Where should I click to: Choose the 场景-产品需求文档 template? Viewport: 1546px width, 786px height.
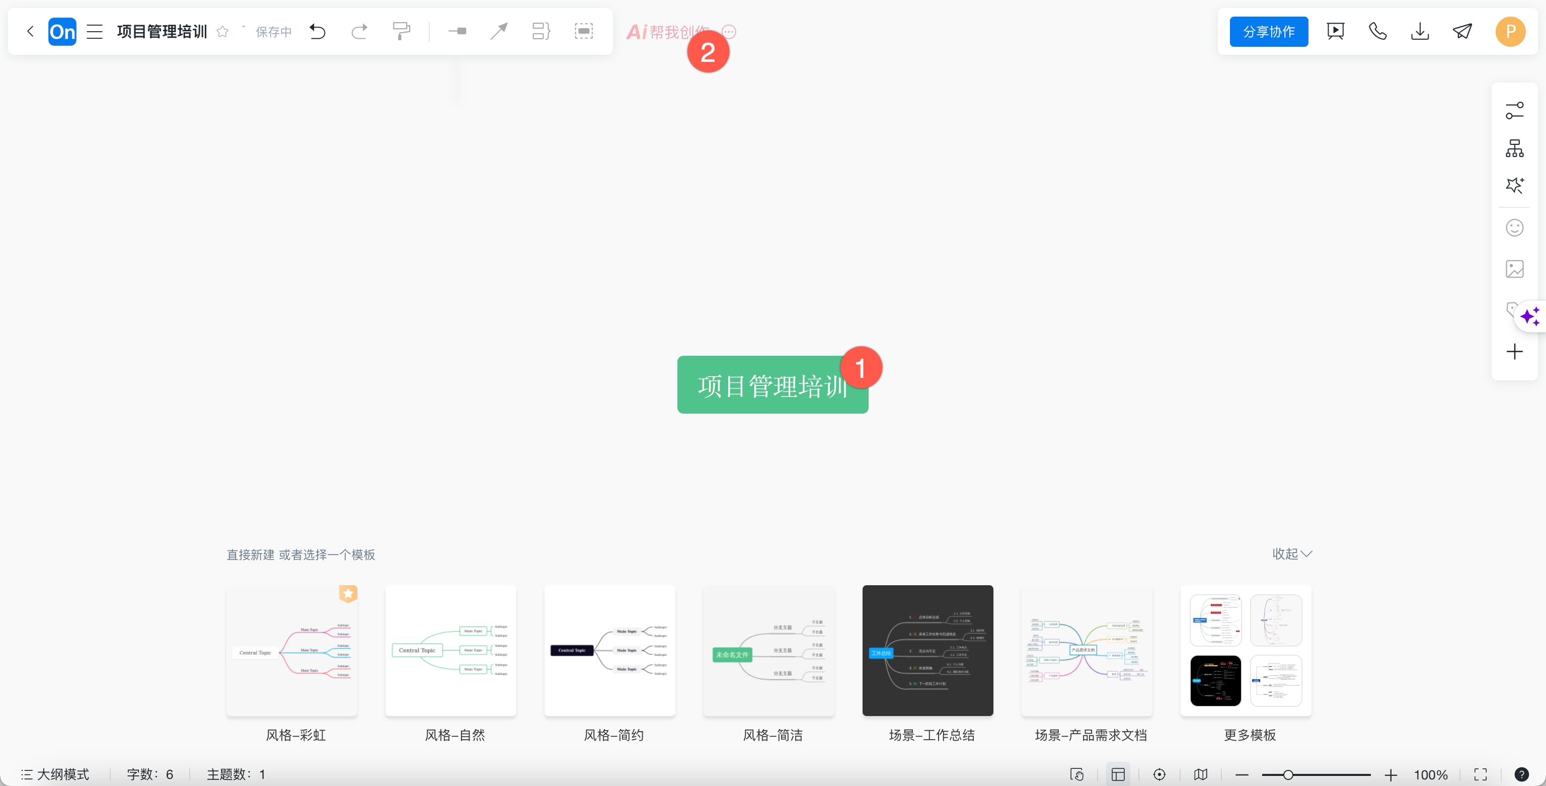[1087, 651]
